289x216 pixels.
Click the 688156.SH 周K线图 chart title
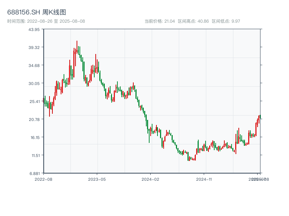[x=36, y=13]
